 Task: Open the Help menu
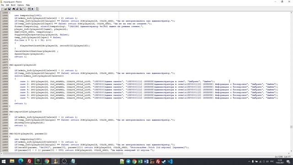(28, 5)
